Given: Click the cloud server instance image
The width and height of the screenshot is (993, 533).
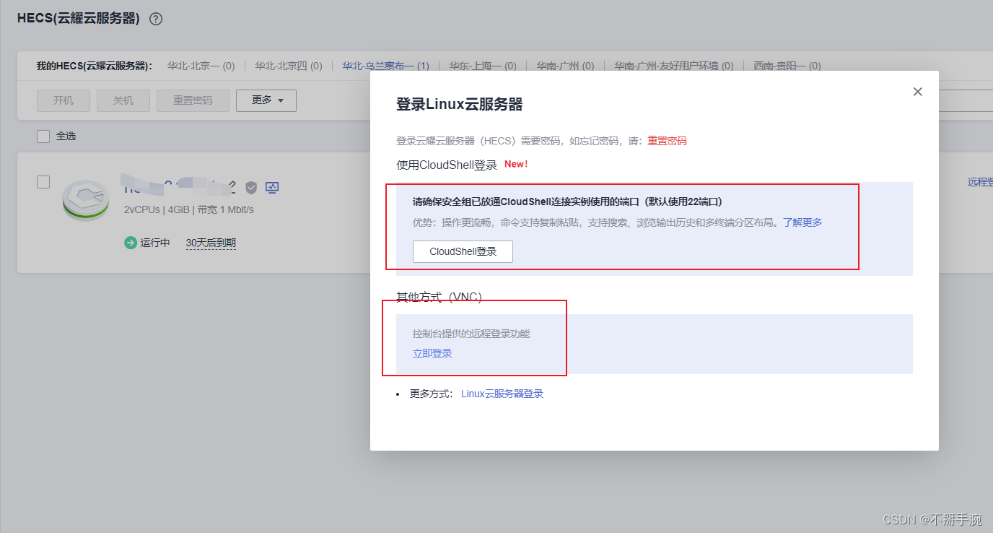Looking at the screenshot, I should pos(86,200).
